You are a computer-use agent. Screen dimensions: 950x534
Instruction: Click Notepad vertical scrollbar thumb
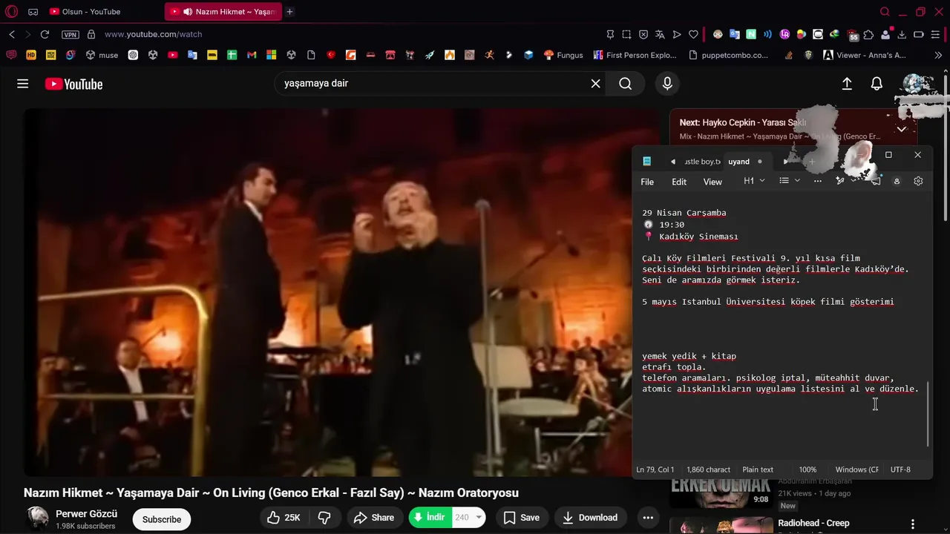click(x=928, y=414)
